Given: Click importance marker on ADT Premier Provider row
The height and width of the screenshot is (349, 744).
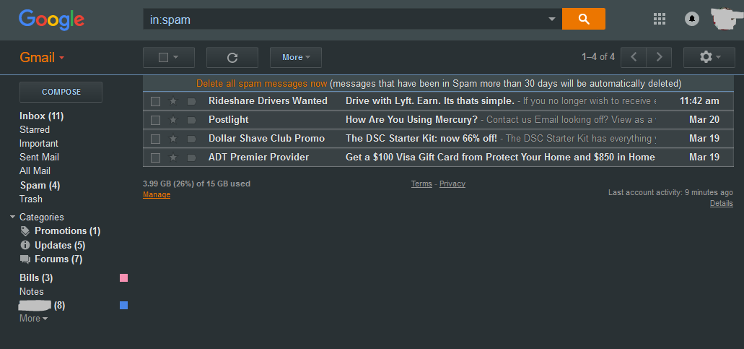Looking at the screenshot, I should [192, 158].
